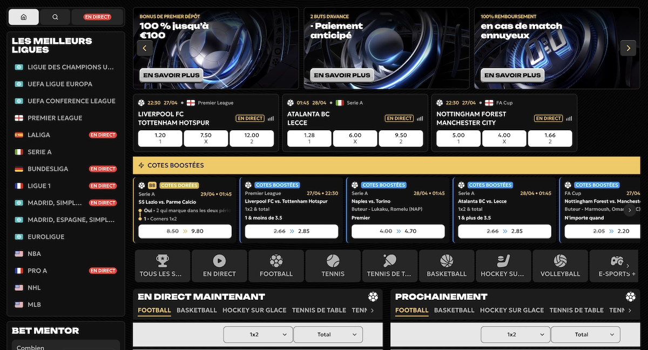Select the Tennis sport icon

(x=333, y=265)
